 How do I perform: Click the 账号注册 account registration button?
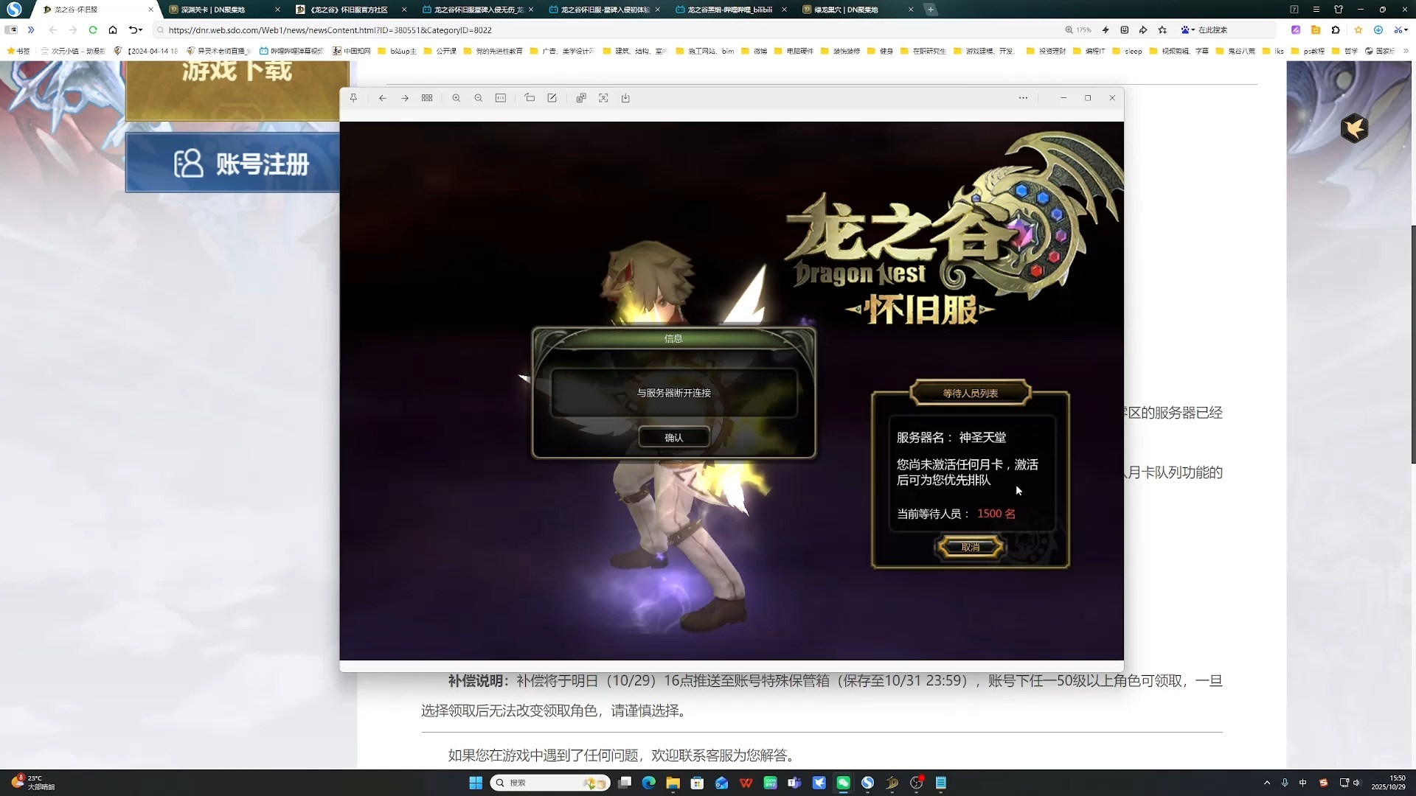[232, 163]
